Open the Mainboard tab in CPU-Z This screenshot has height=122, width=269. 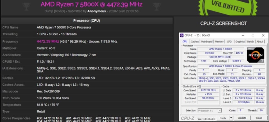tap(207, 41)
